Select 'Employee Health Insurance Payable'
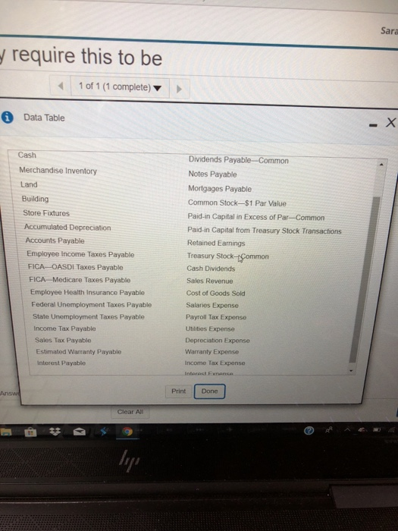The height and width of the screenshot is (531, 398). [x=87, y=292]
